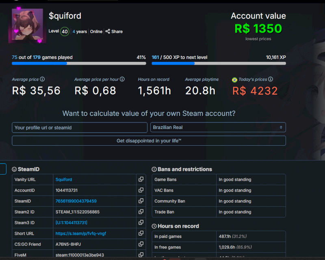Copy the FiveM identifier

[141, 255]
